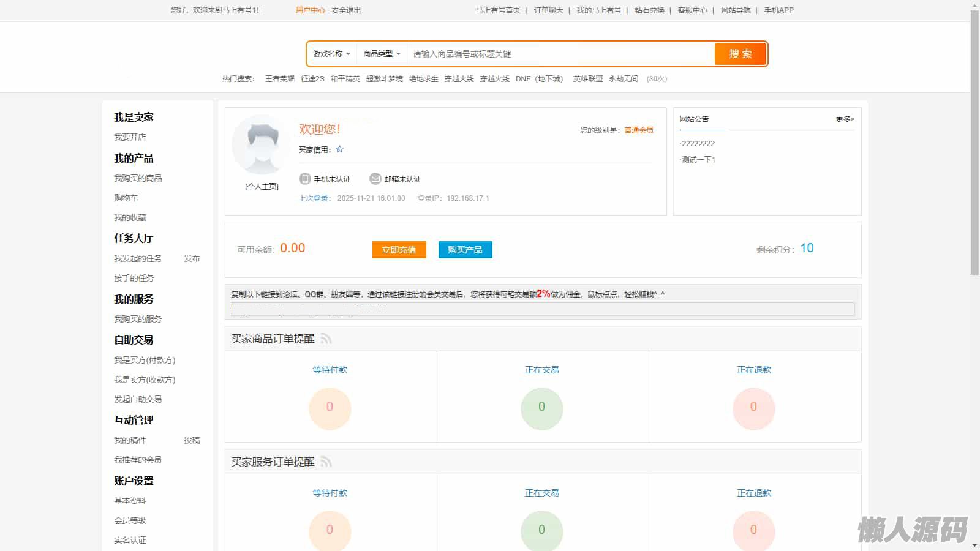Open the 游戏名称 dropdown
Image resolution: width=980 pixels, height=551 pixels.
(331, 54)
